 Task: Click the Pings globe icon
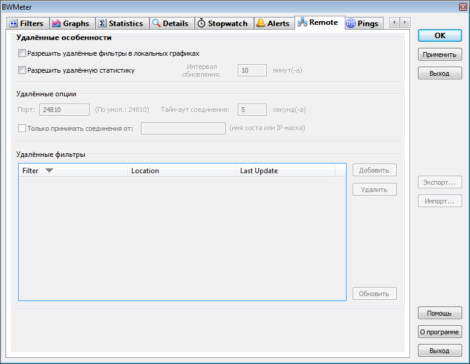click(351, 23)
